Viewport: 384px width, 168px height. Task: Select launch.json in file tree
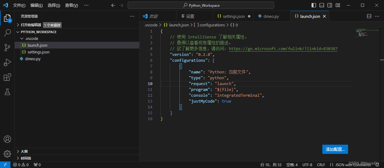(x=77, y=45)
